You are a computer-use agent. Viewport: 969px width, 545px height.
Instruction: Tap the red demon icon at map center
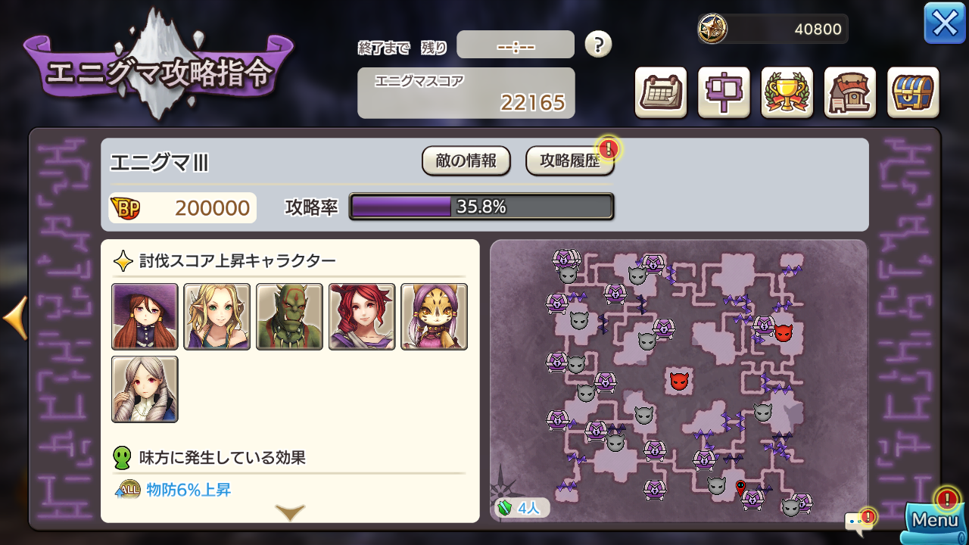(x=679, y=381)
